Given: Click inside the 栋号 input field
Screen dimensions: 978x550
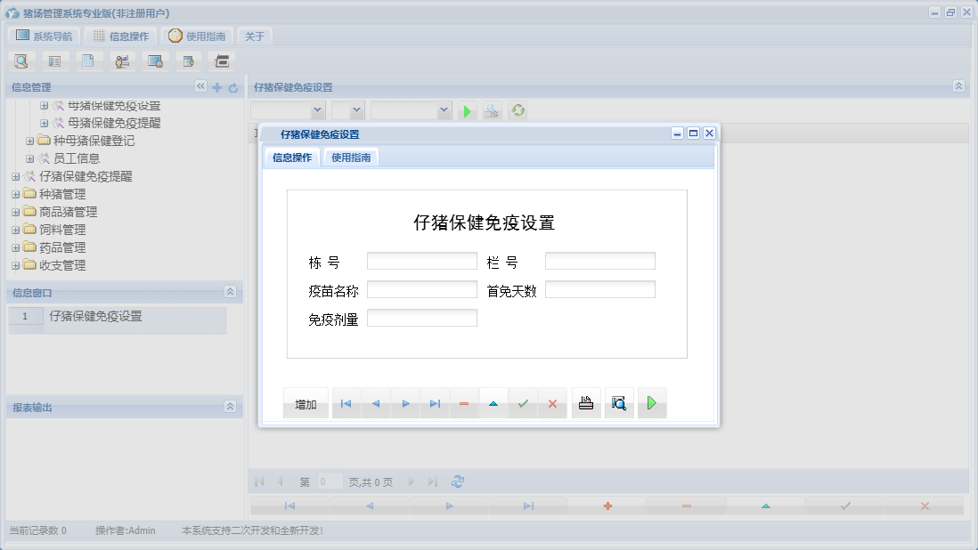Looking at the screenshot, I should tap(421, 260).
